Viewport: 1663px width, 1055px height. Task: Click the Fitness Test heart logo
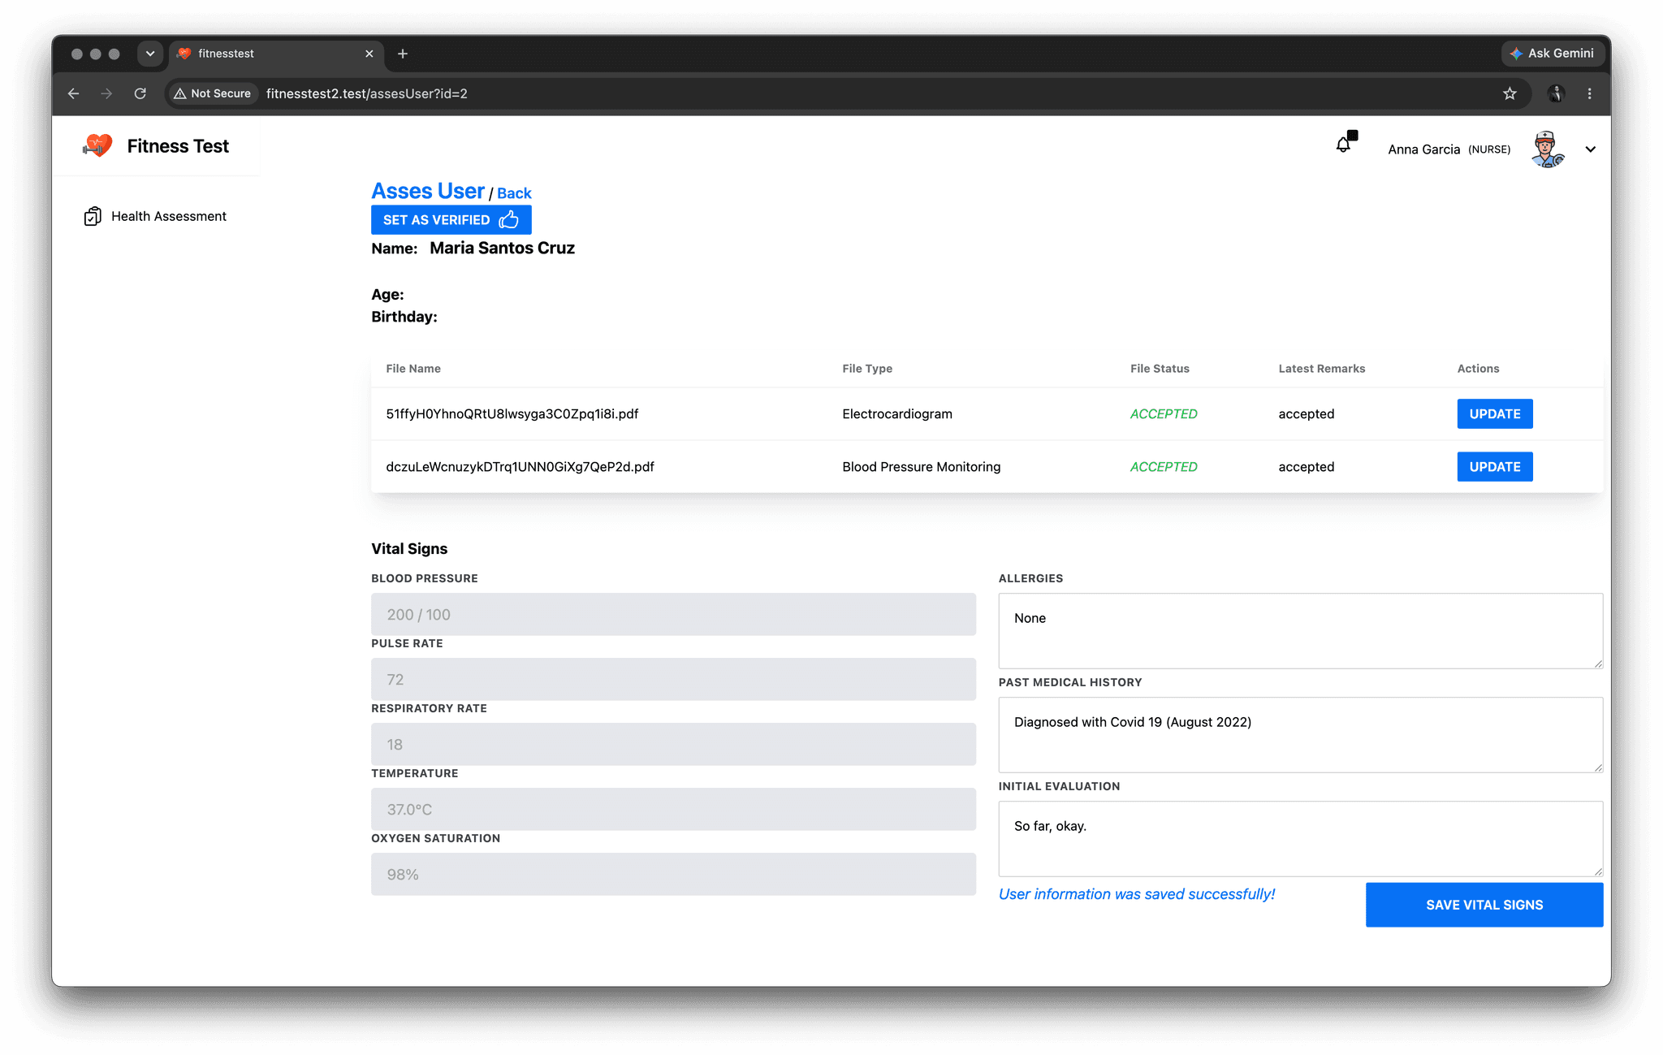coord(97,146)
